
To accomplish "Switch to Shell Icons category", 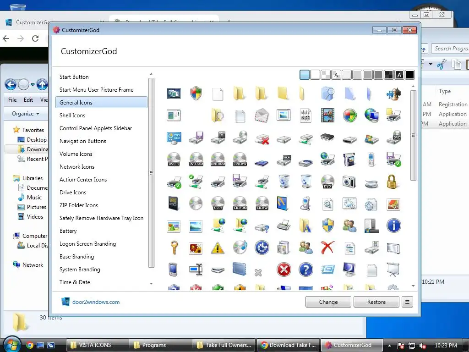I will pos(72,115).
